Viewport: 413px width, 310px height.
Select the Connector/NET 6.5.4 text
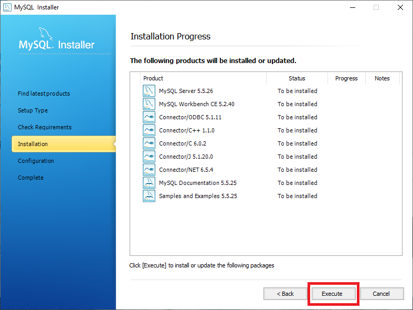pos(186,170)
